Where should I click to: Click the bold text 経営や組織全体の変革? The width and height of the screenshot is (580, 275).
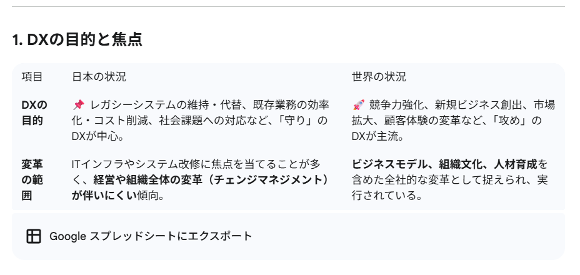pyautogui.click(x=150, y=180)
